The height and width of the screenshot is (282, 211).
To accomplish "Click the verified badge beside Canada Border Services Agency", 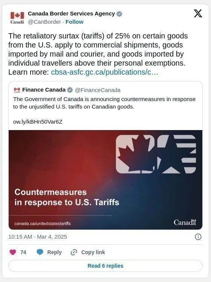I will click(119, 14).
